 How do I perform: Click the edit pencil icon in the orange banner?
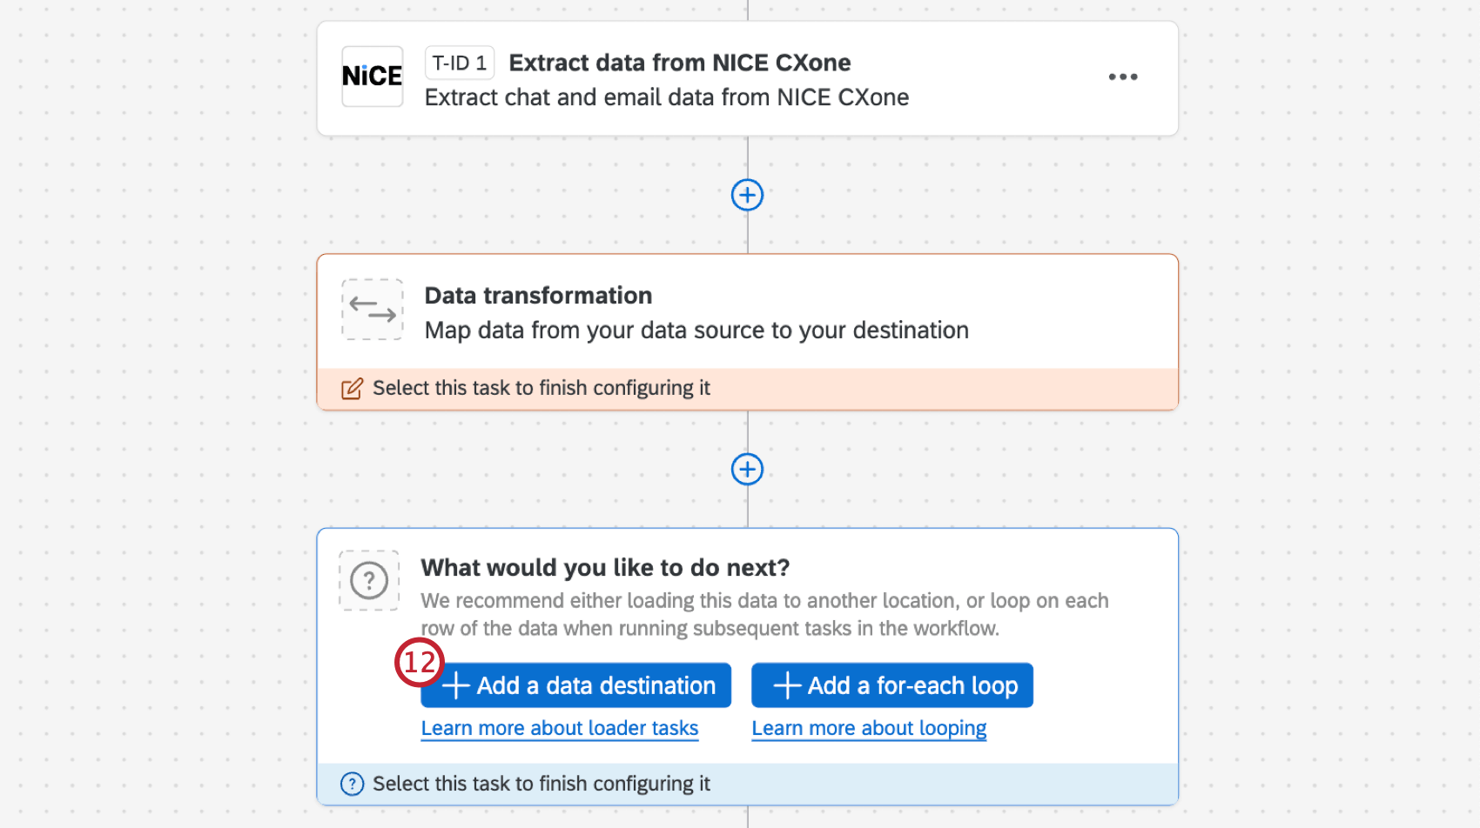352,389
